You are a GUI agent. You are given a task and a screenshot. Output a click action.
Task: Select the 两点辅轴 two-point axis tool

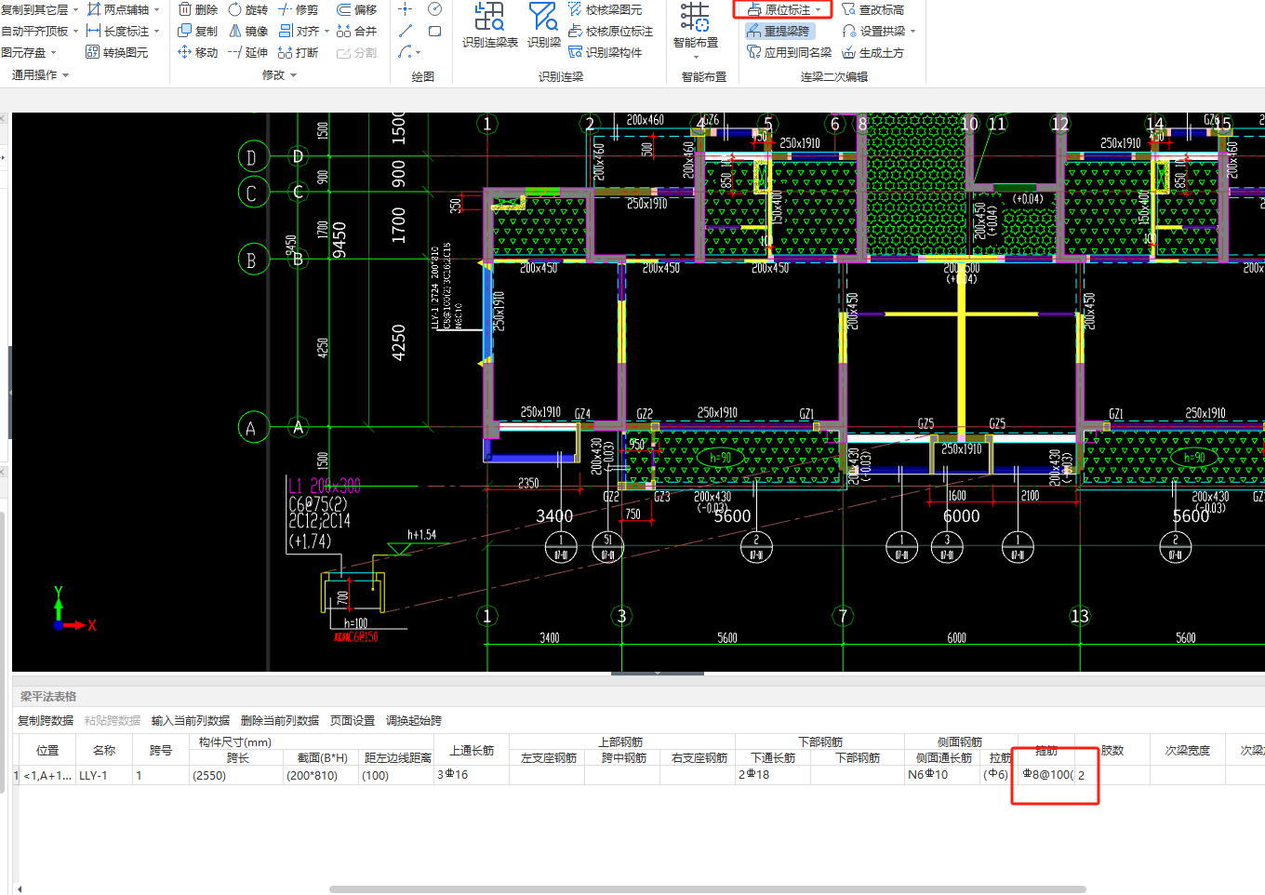(x=118, y=9)
